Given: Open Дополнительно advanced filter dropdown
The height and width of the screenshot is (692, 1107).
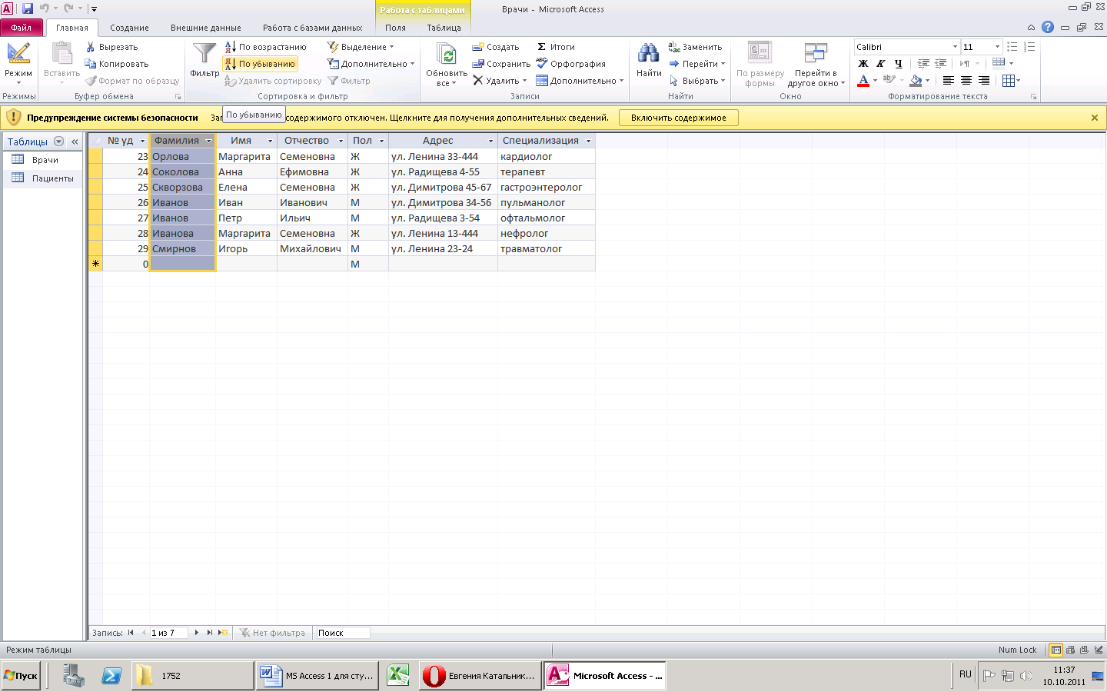Looking at the screenshot, I should tap(371, 64).
